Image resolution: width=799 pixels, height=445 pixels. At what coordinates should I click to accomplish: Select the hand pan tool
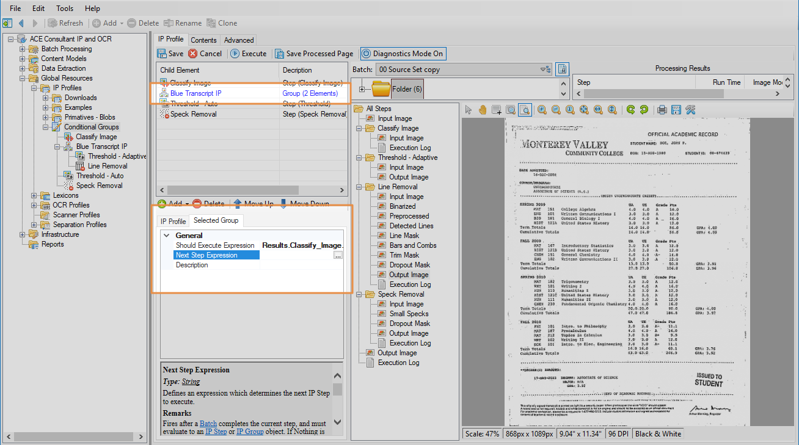click(x=482, y=110)
